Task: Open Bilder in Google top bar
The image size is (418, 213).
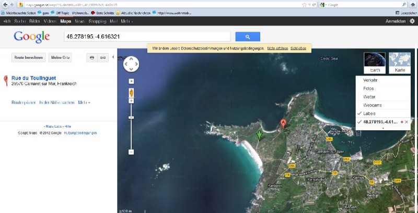Action: 35,21
